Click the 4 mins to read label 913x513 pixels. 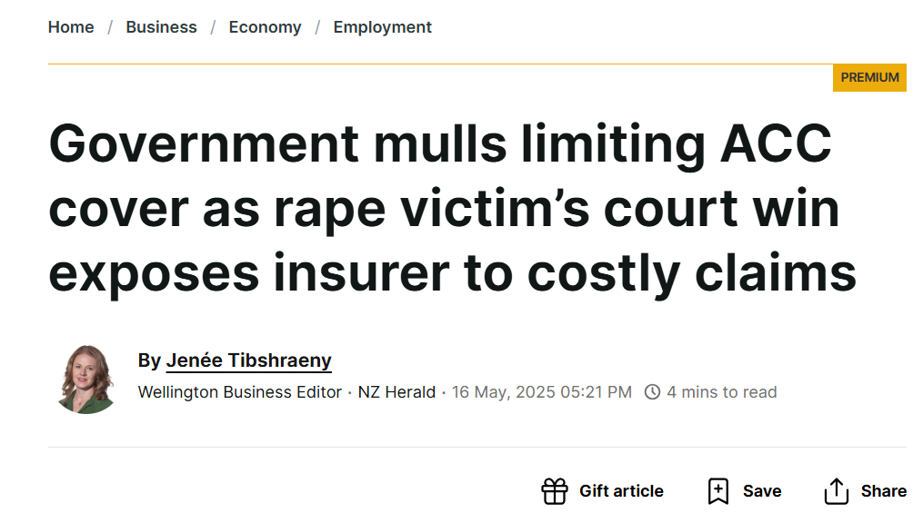coord(721,392)
